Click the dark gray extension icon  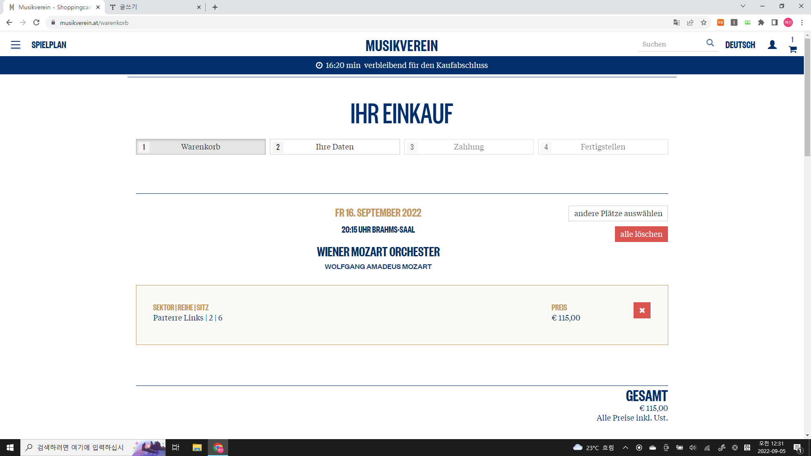[x=734, y=22]
